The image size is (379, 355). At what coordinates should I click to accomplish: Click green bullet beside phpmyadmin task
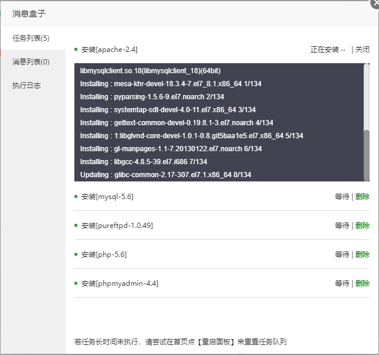coord(76,283)
